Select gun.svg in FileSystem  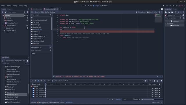point(10,77)
